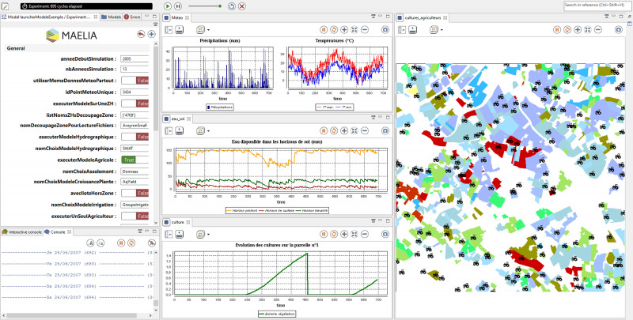Switch to the Models tab
Viewport: 633px width, 320px height.
pos(114,17)
